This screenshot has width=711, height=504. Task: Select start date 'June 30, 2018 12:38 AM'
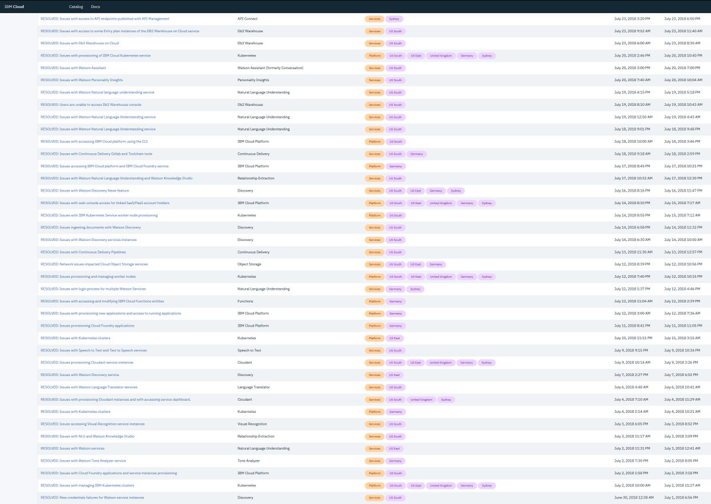point(633,497)
